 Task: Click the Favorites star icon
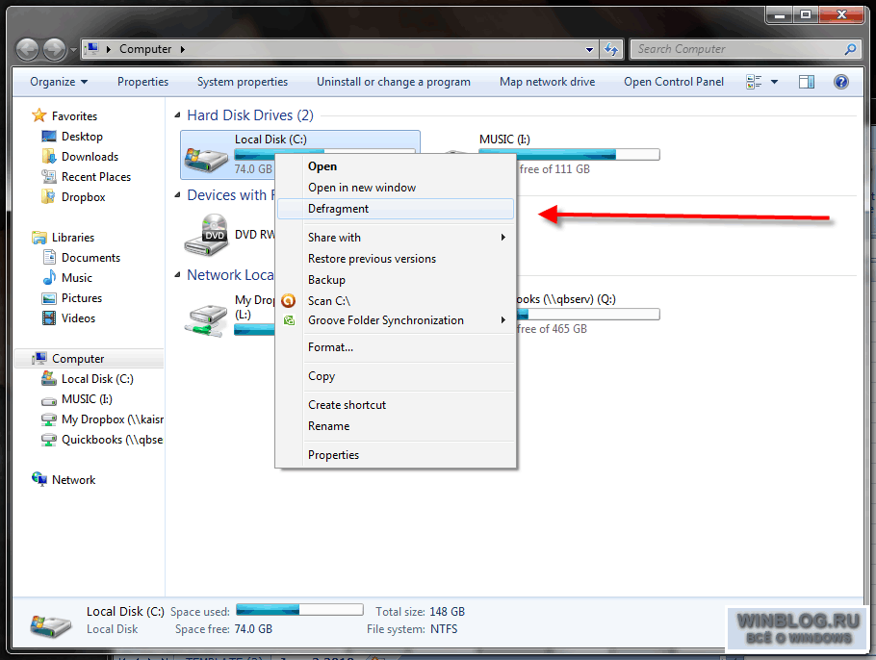click(39, 115)
